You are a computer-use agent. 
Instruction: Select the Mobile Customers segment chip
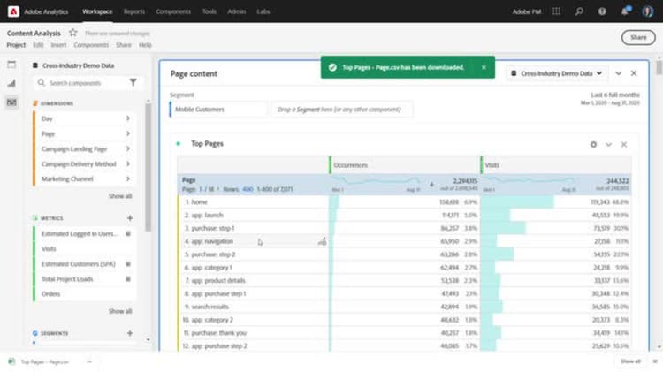pos(218,109)
